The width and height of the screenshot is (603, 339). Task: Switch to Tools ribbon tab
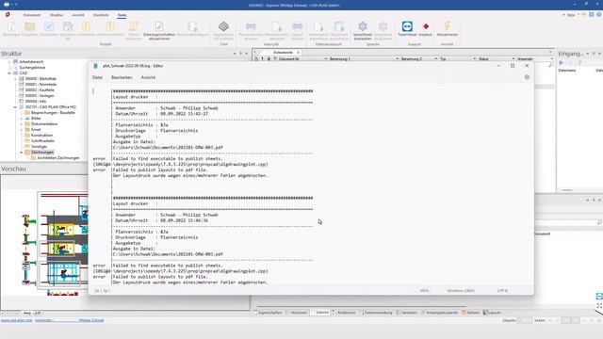tap(122, 15)
